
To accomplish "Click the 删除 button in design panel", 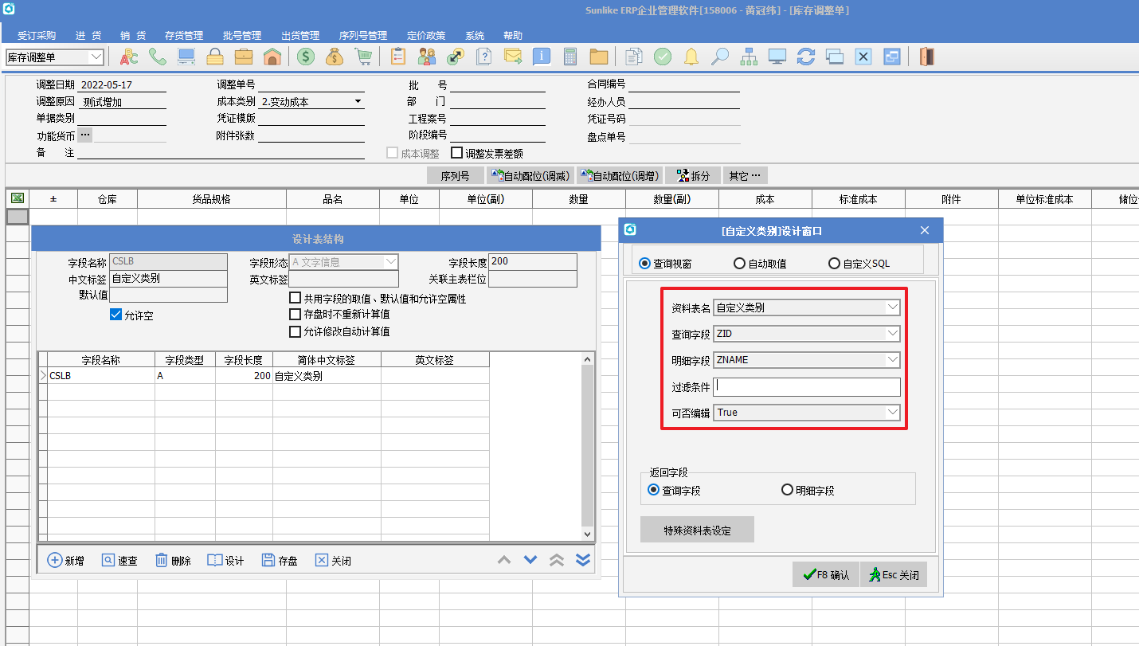I will coord(173,560).
